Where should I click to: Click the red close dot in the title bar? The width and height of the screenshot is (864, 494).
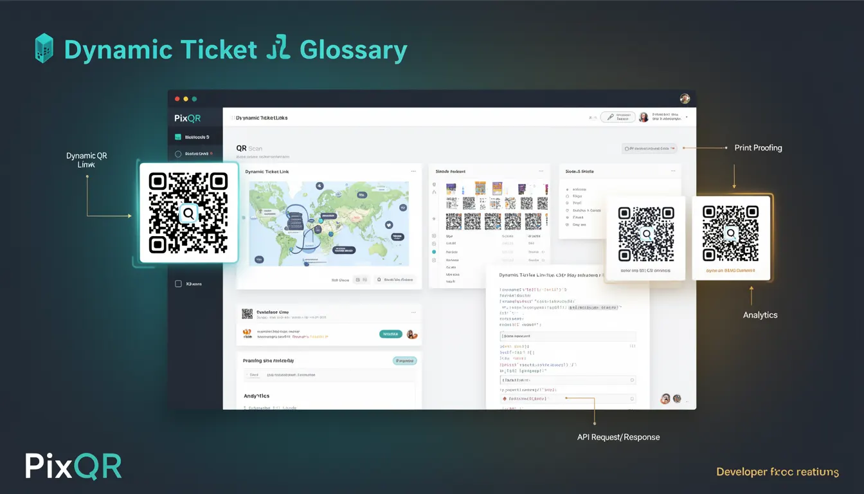point(177,99)
